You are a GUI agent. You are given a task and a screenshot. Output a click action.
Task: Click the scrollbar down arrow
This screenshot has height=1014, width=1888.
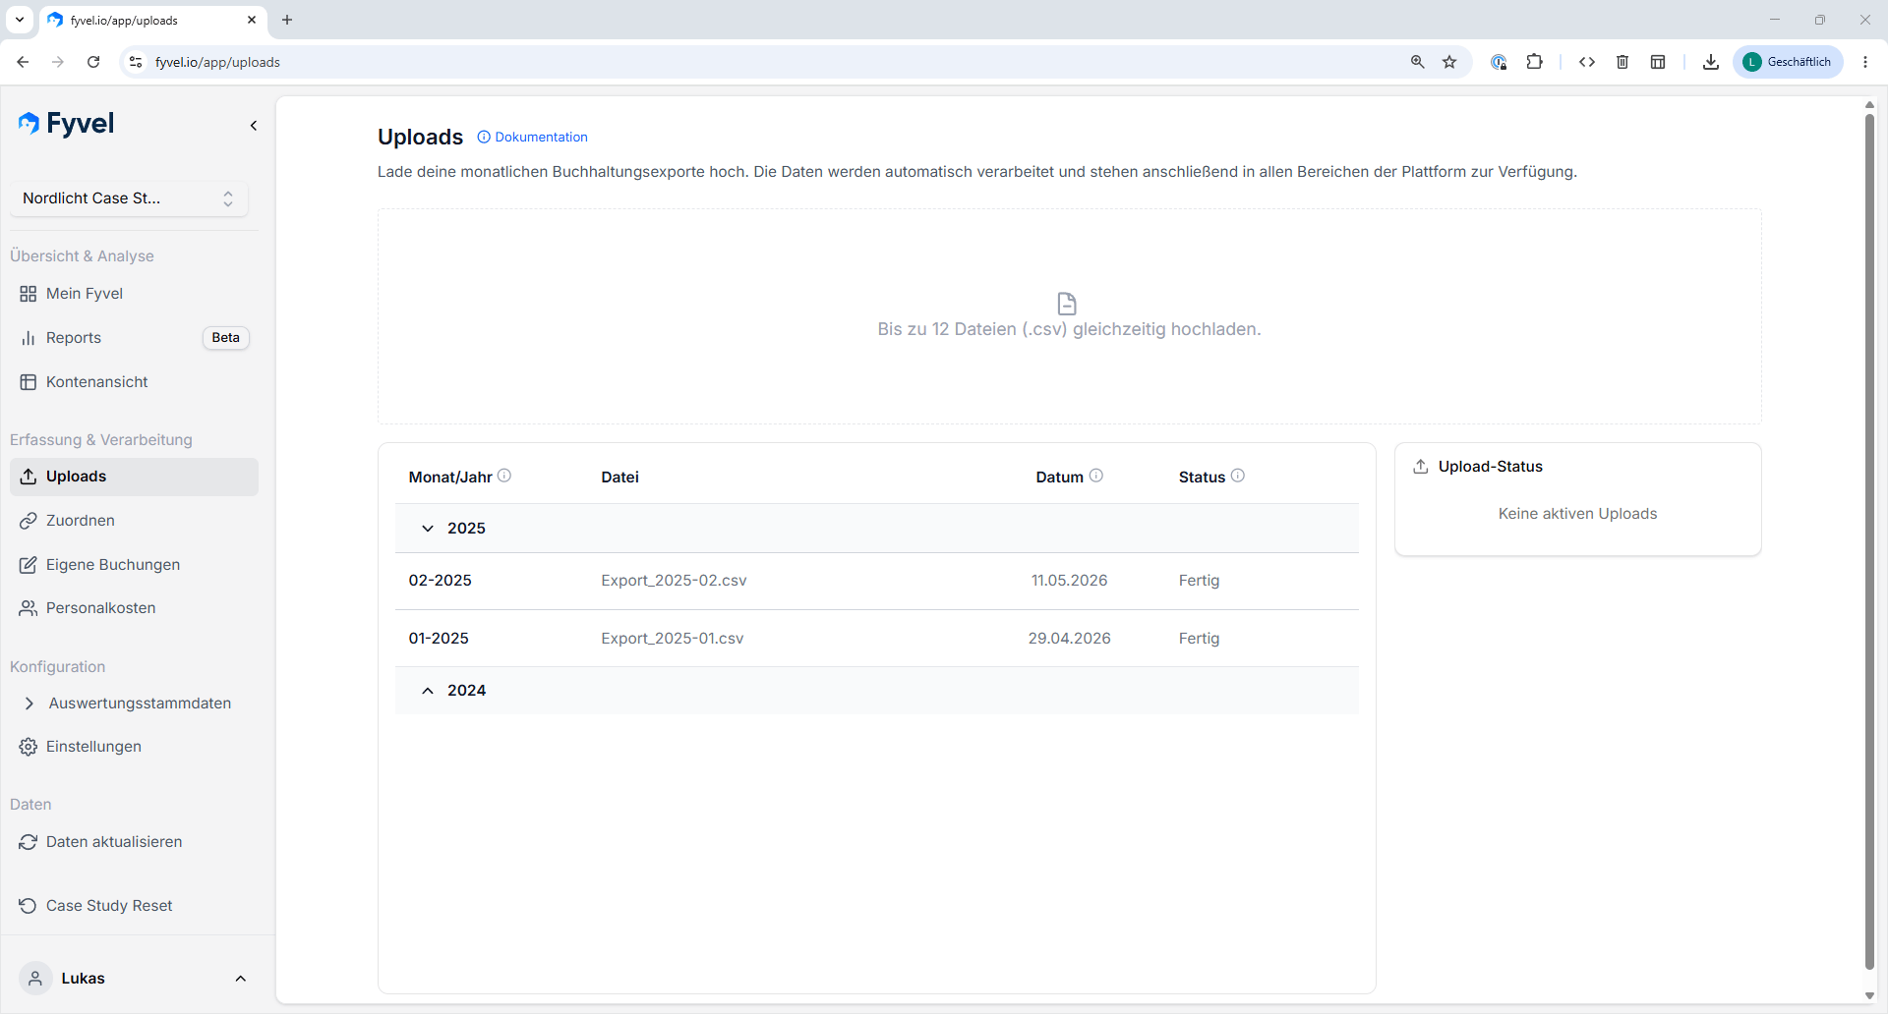click(x=1869, y=995)
